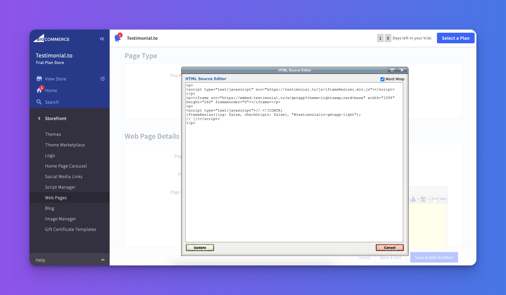This screenshot has width=506, height=295.
Task: Click the insert page break icon
Action: click(x=435, y=199)
